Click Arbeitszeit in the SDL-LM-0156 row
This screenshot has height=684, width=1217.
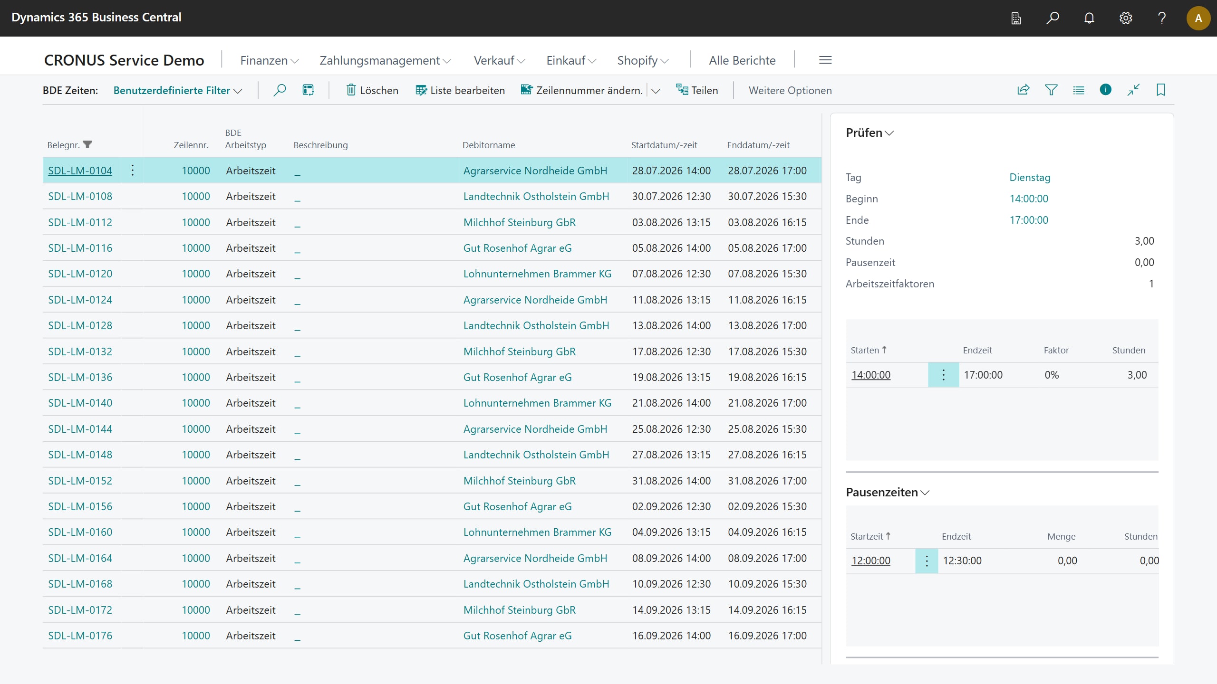click(251, 506)
